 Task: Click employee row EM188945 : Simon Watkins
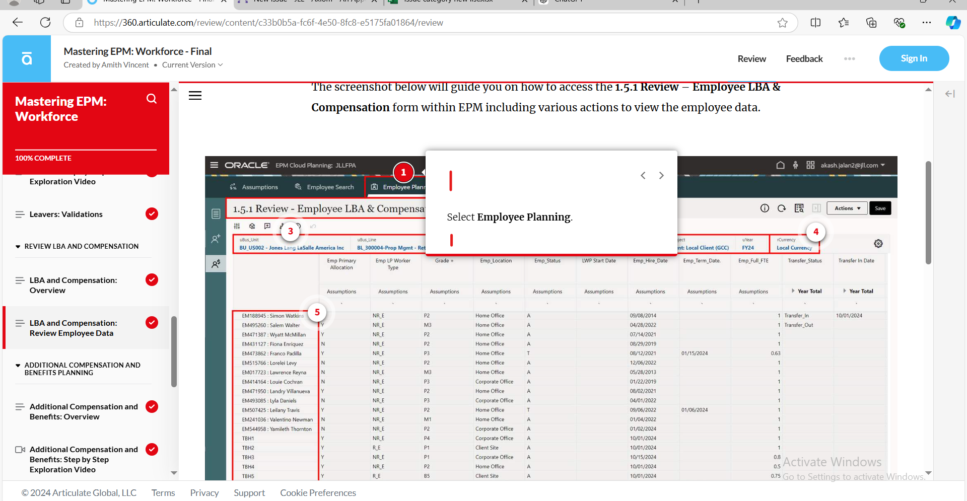point(272,316)
